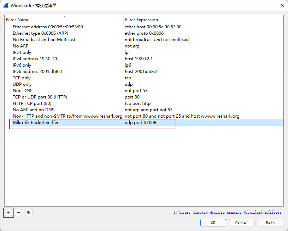Image resolution: width=288 pixels, height=231 pixels.
Task: Click the expression cell 'not arp'
Action: coord(132,46)
